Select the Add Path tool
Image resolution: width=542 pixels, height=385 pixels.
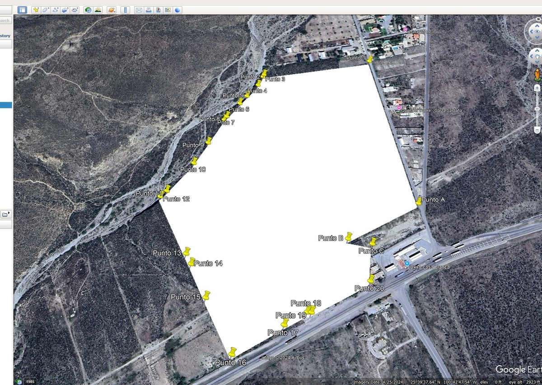[x=56, y=9]
